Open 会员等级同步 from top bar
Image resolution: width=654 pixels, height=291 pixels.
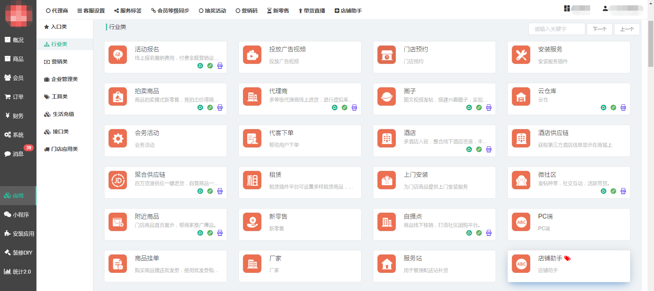(170, 11)
